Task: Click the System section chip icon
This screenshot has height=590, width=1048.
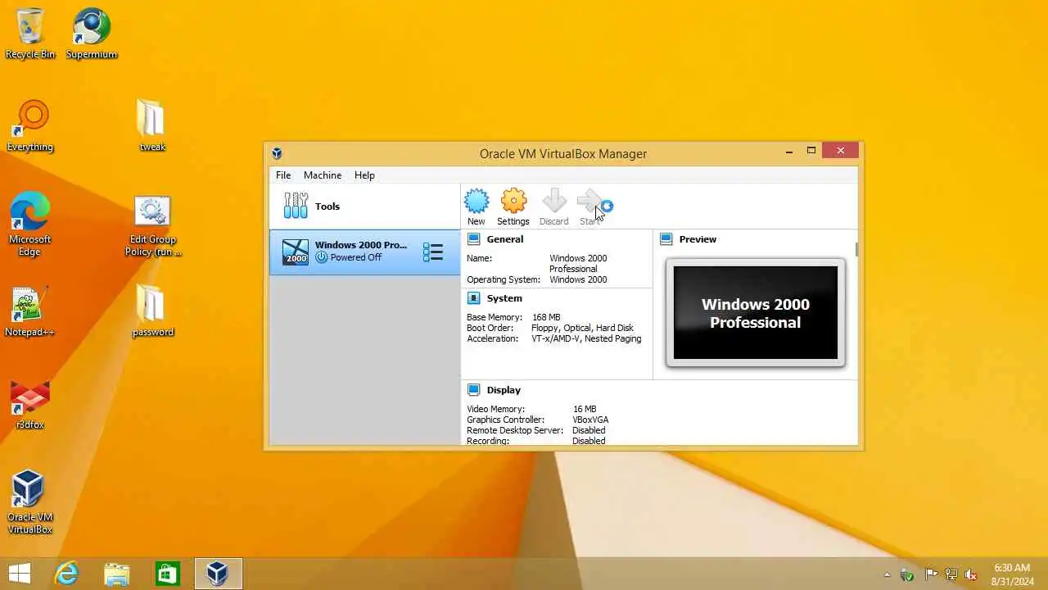Action: coord(473,298)
